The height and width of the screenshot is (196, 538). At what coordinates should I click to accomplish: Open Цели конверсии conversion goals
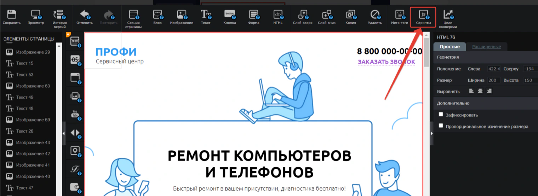pos(448,15)
